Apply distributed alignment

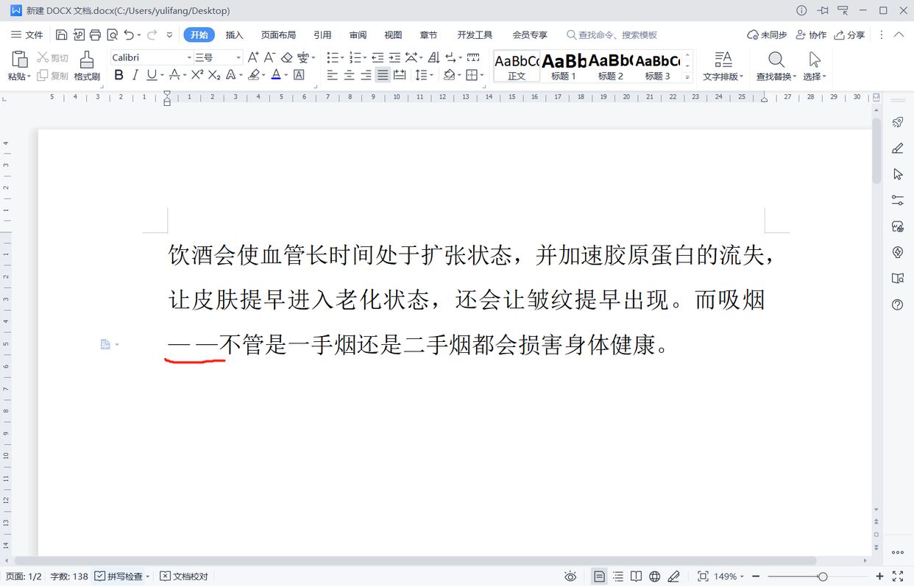pyautogui.click(x=400, y=75)
